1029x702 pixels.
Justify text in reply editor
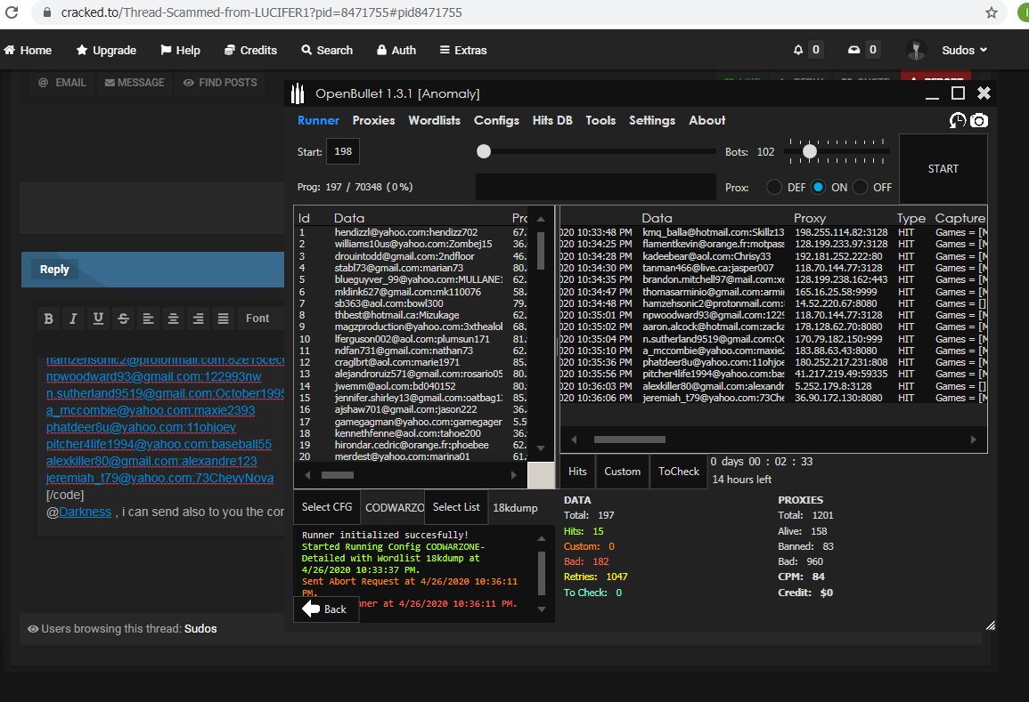[x=223, y=319]
